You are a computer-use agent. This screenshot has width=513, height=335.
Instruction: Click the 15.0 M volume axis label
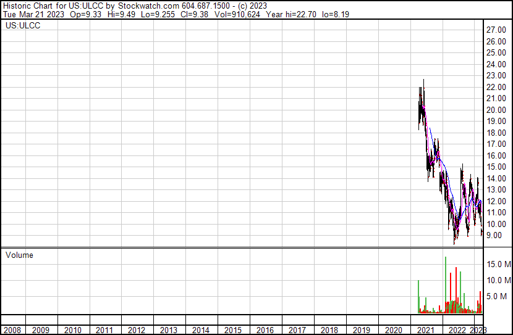pos(498,264)
